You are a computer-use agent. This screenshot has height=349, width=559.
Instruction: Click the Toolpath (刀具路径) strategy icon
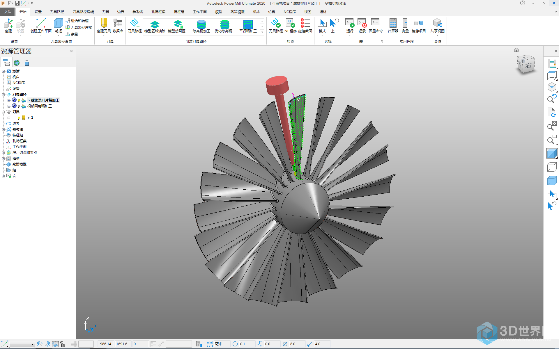(135, 26)
